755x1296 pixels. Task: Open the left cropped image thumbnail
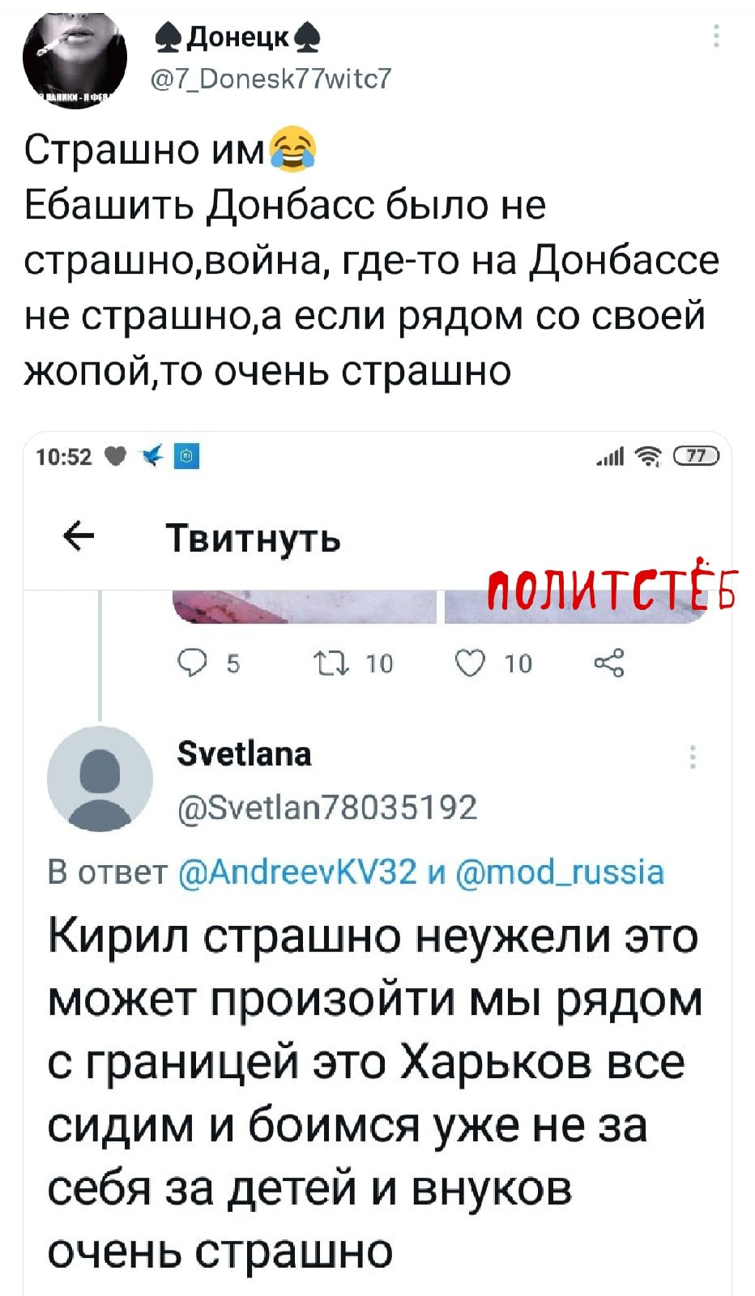(x=305, y=607)
